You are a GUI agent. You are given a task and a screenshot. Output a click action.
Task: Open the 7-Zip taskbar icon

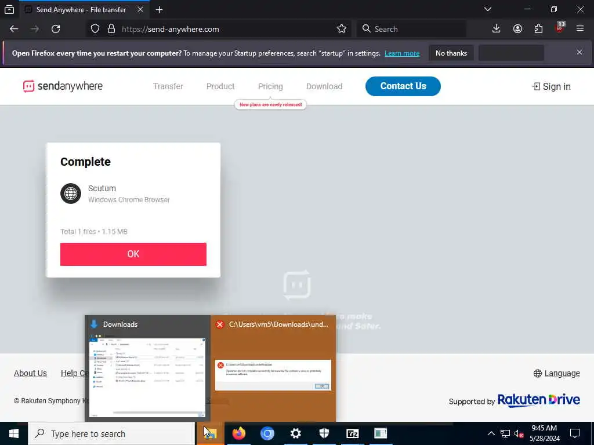tap(352, 433)
